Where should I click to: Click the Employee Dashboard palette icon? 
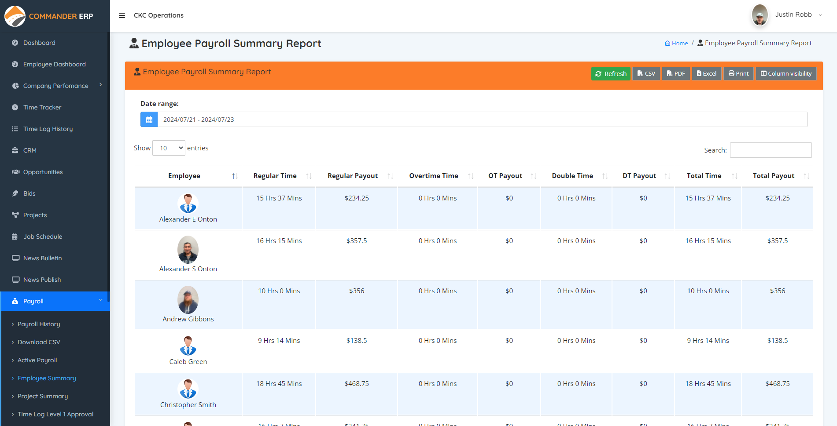coord(15,64)
